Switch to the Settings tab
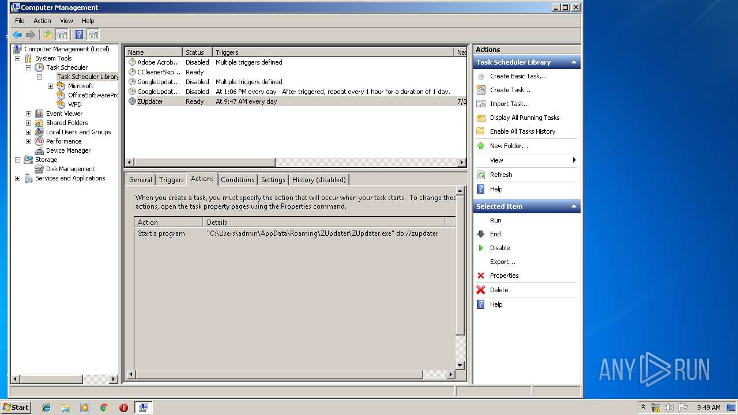Screen dimensions: 738x415 pos(273,180)
